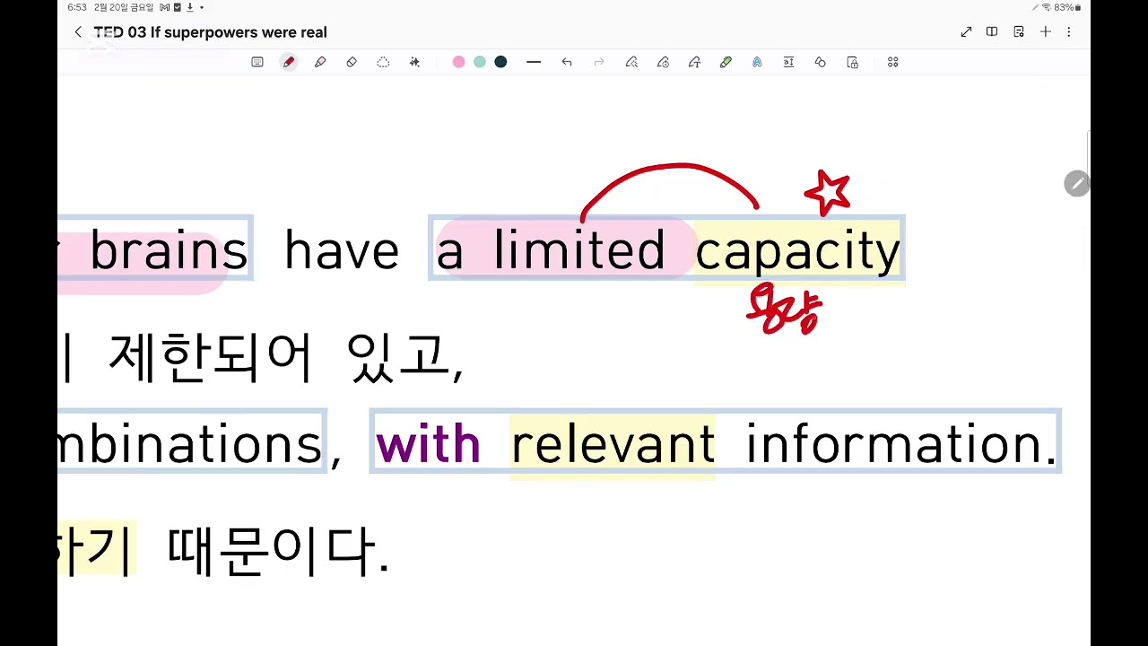Tap the Korean text '때문이다.'

pos(278,550)
